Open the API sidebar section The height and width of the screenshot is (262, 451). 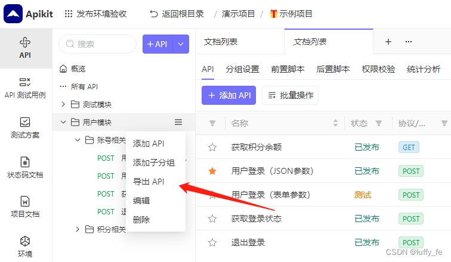tap(25, 48)
